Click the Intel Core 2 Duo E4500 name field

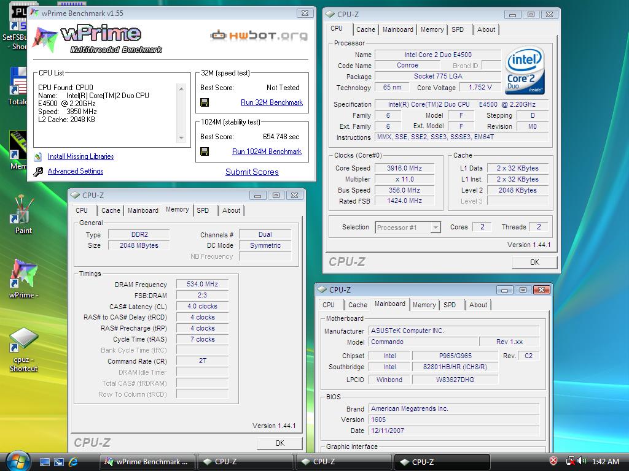point(438,55)
